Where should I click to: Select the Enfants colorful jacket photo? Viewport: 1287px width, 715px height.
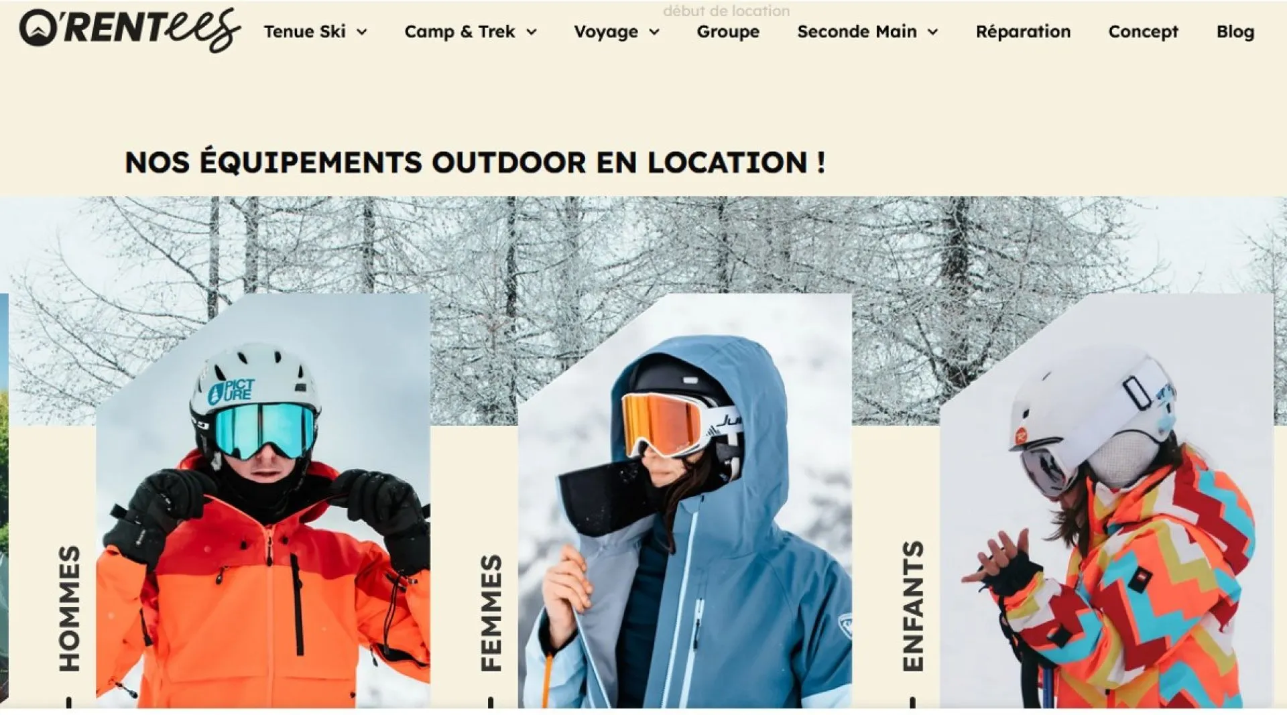(x=1106, y=501)
